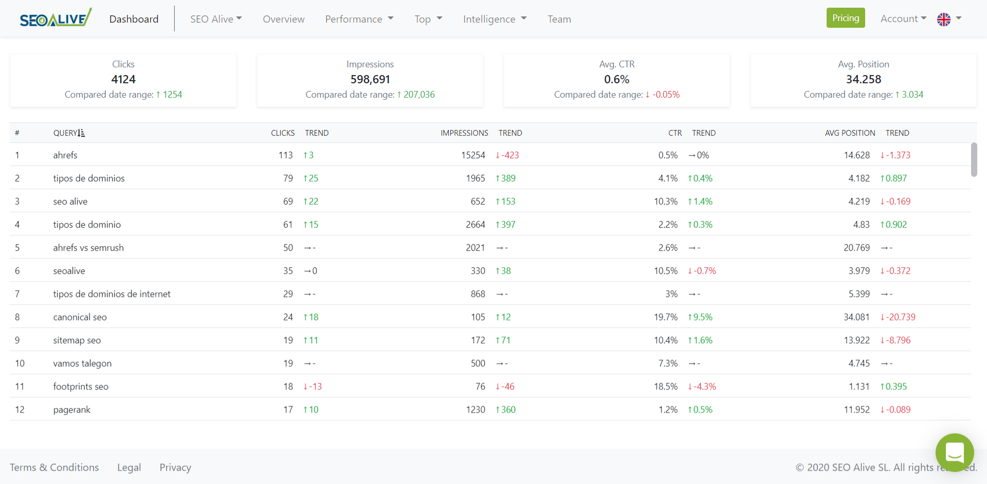The image size is (987, 484).
Task: Sort by the CLICKS column header
Action: click(x=283, y=133)
